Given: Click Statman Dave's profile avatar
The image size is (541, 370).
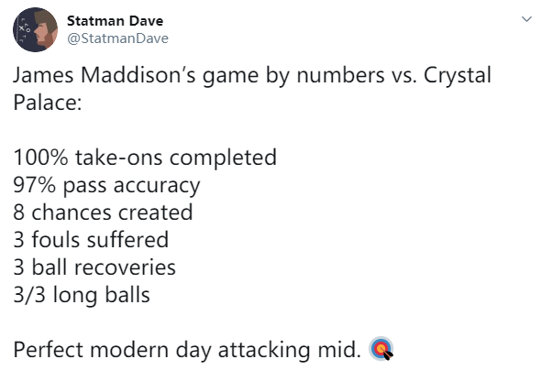Looking at the screenshot, I should [35, 29].
